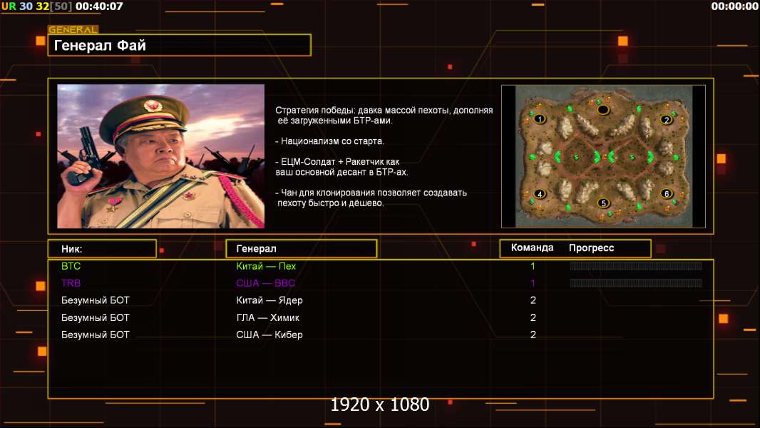The height and width of the screenshot is (428, 760).
Task: Click team number 2 in Китай — Ядер row
Action: (533, 300)
